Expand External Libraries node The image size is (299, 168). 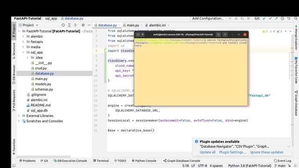pyautogui.click(x=19, y=116)
